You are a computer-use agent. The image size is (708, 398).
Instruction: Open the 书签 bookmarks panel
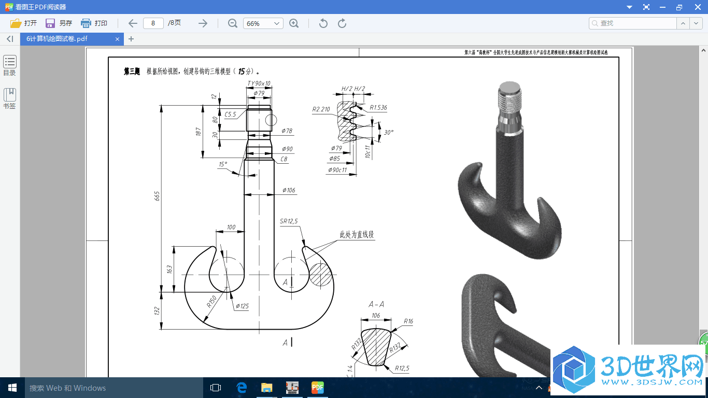[x=10, y=98]
